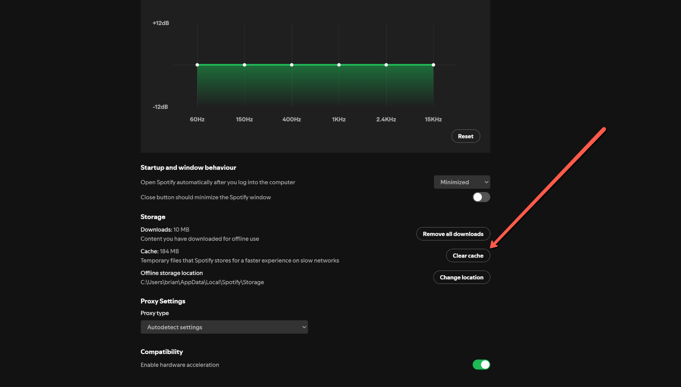Click the 15KHz equalizer band handle
681x387 pixels.
[x=434, y=65]
